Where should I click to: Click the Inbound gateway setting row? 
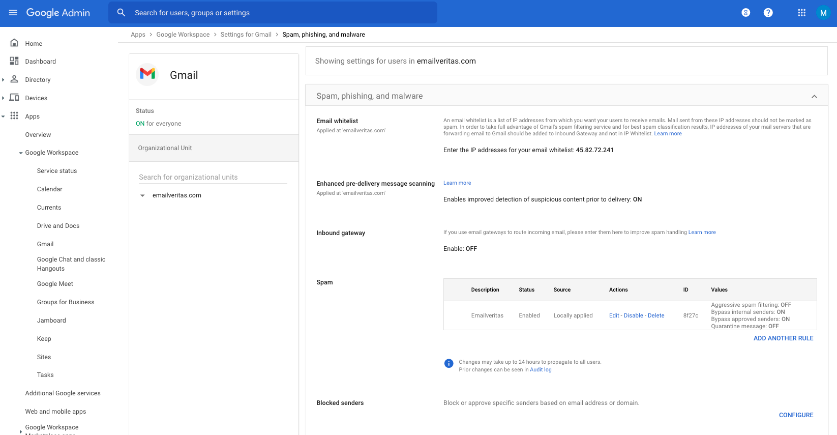(x=566, y=241)
